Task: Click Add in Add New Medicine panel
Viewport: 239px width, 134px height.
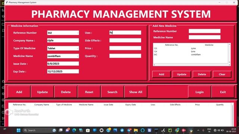Action: coord(161,74)
